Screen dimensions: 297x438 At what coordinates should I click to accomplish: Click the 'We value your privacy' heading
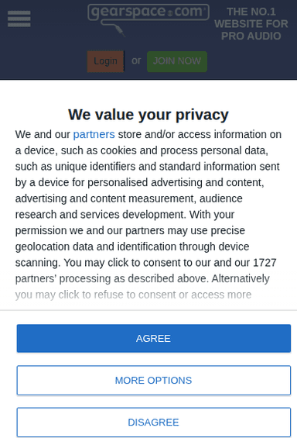coord(148,115)
